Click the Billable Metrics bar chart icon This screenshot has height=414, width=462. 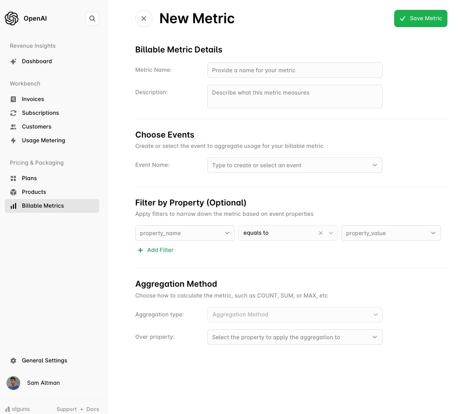pos(13,206)
